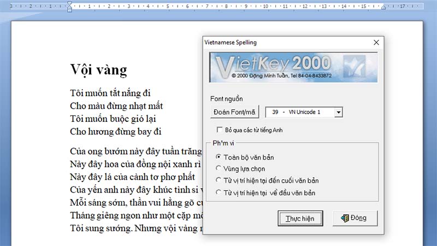Click the line Tôi muốn buộc gió lại
The height and width of the screenshot is (246, 437).
point(113,119)
